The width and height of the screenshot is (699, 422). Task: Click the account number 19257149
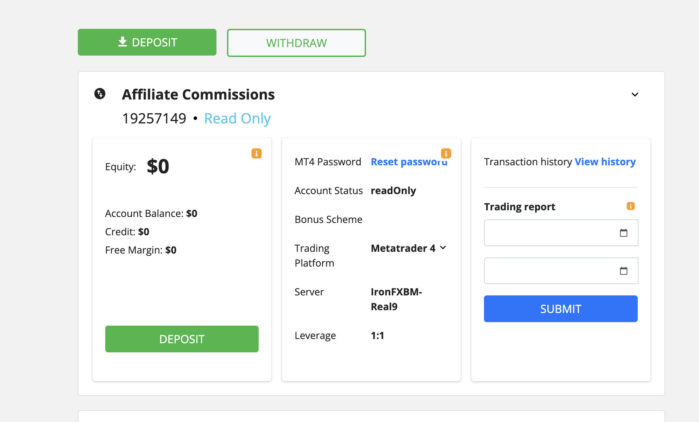(154, 119)
